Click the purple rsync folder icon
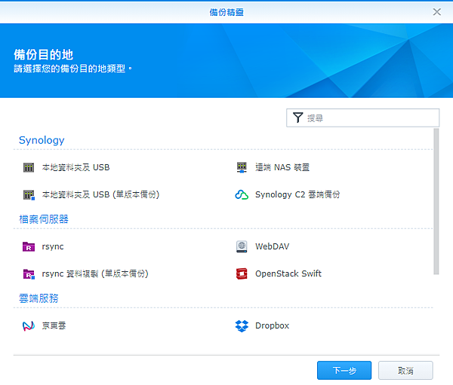 click(x=29, y=246)
